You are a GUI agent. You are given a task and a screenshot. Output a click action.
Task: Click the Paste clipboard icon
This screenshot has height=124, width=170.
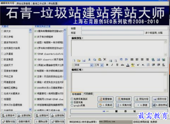[100, 60]
